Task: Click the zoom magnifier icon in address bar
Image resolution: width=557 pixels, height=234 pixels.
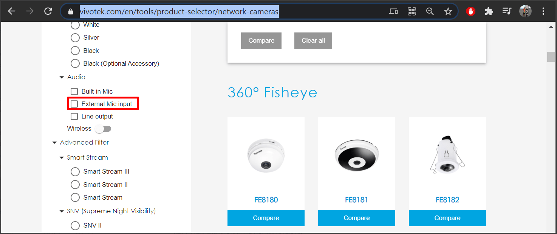Action: pos(430,11)
